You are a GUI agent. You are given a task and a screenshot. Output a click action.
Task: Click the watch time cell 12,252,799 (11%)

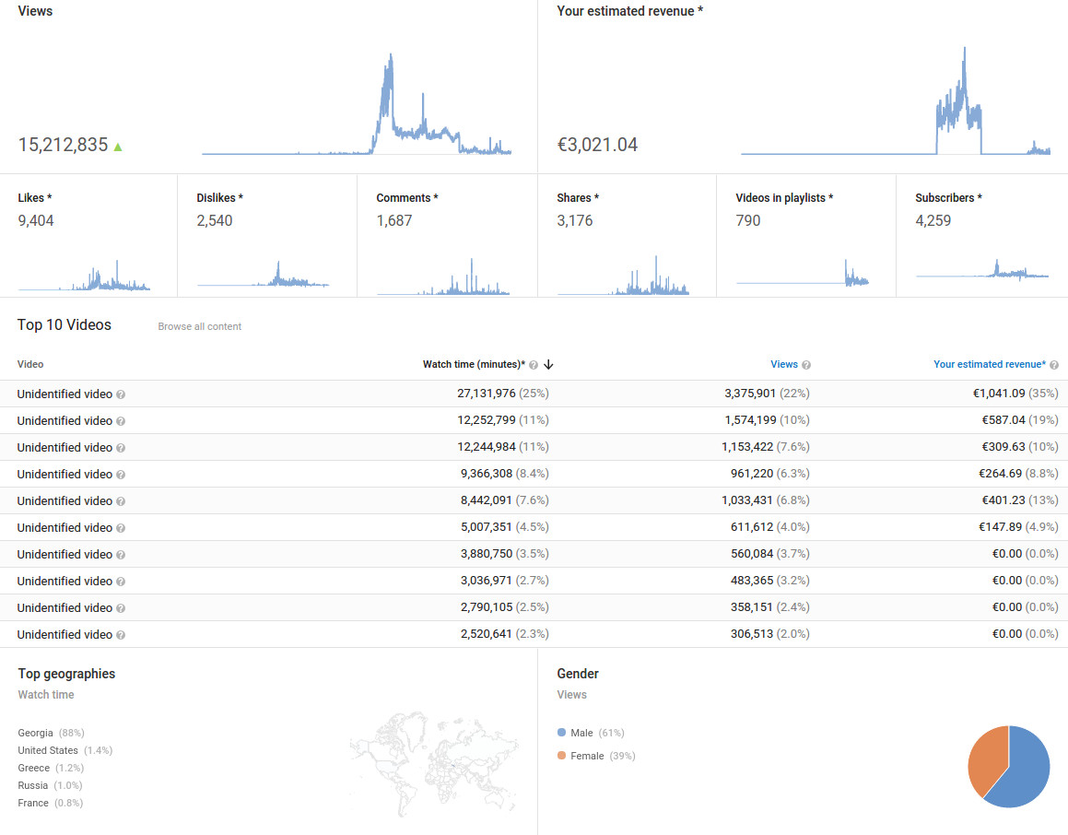503,420
